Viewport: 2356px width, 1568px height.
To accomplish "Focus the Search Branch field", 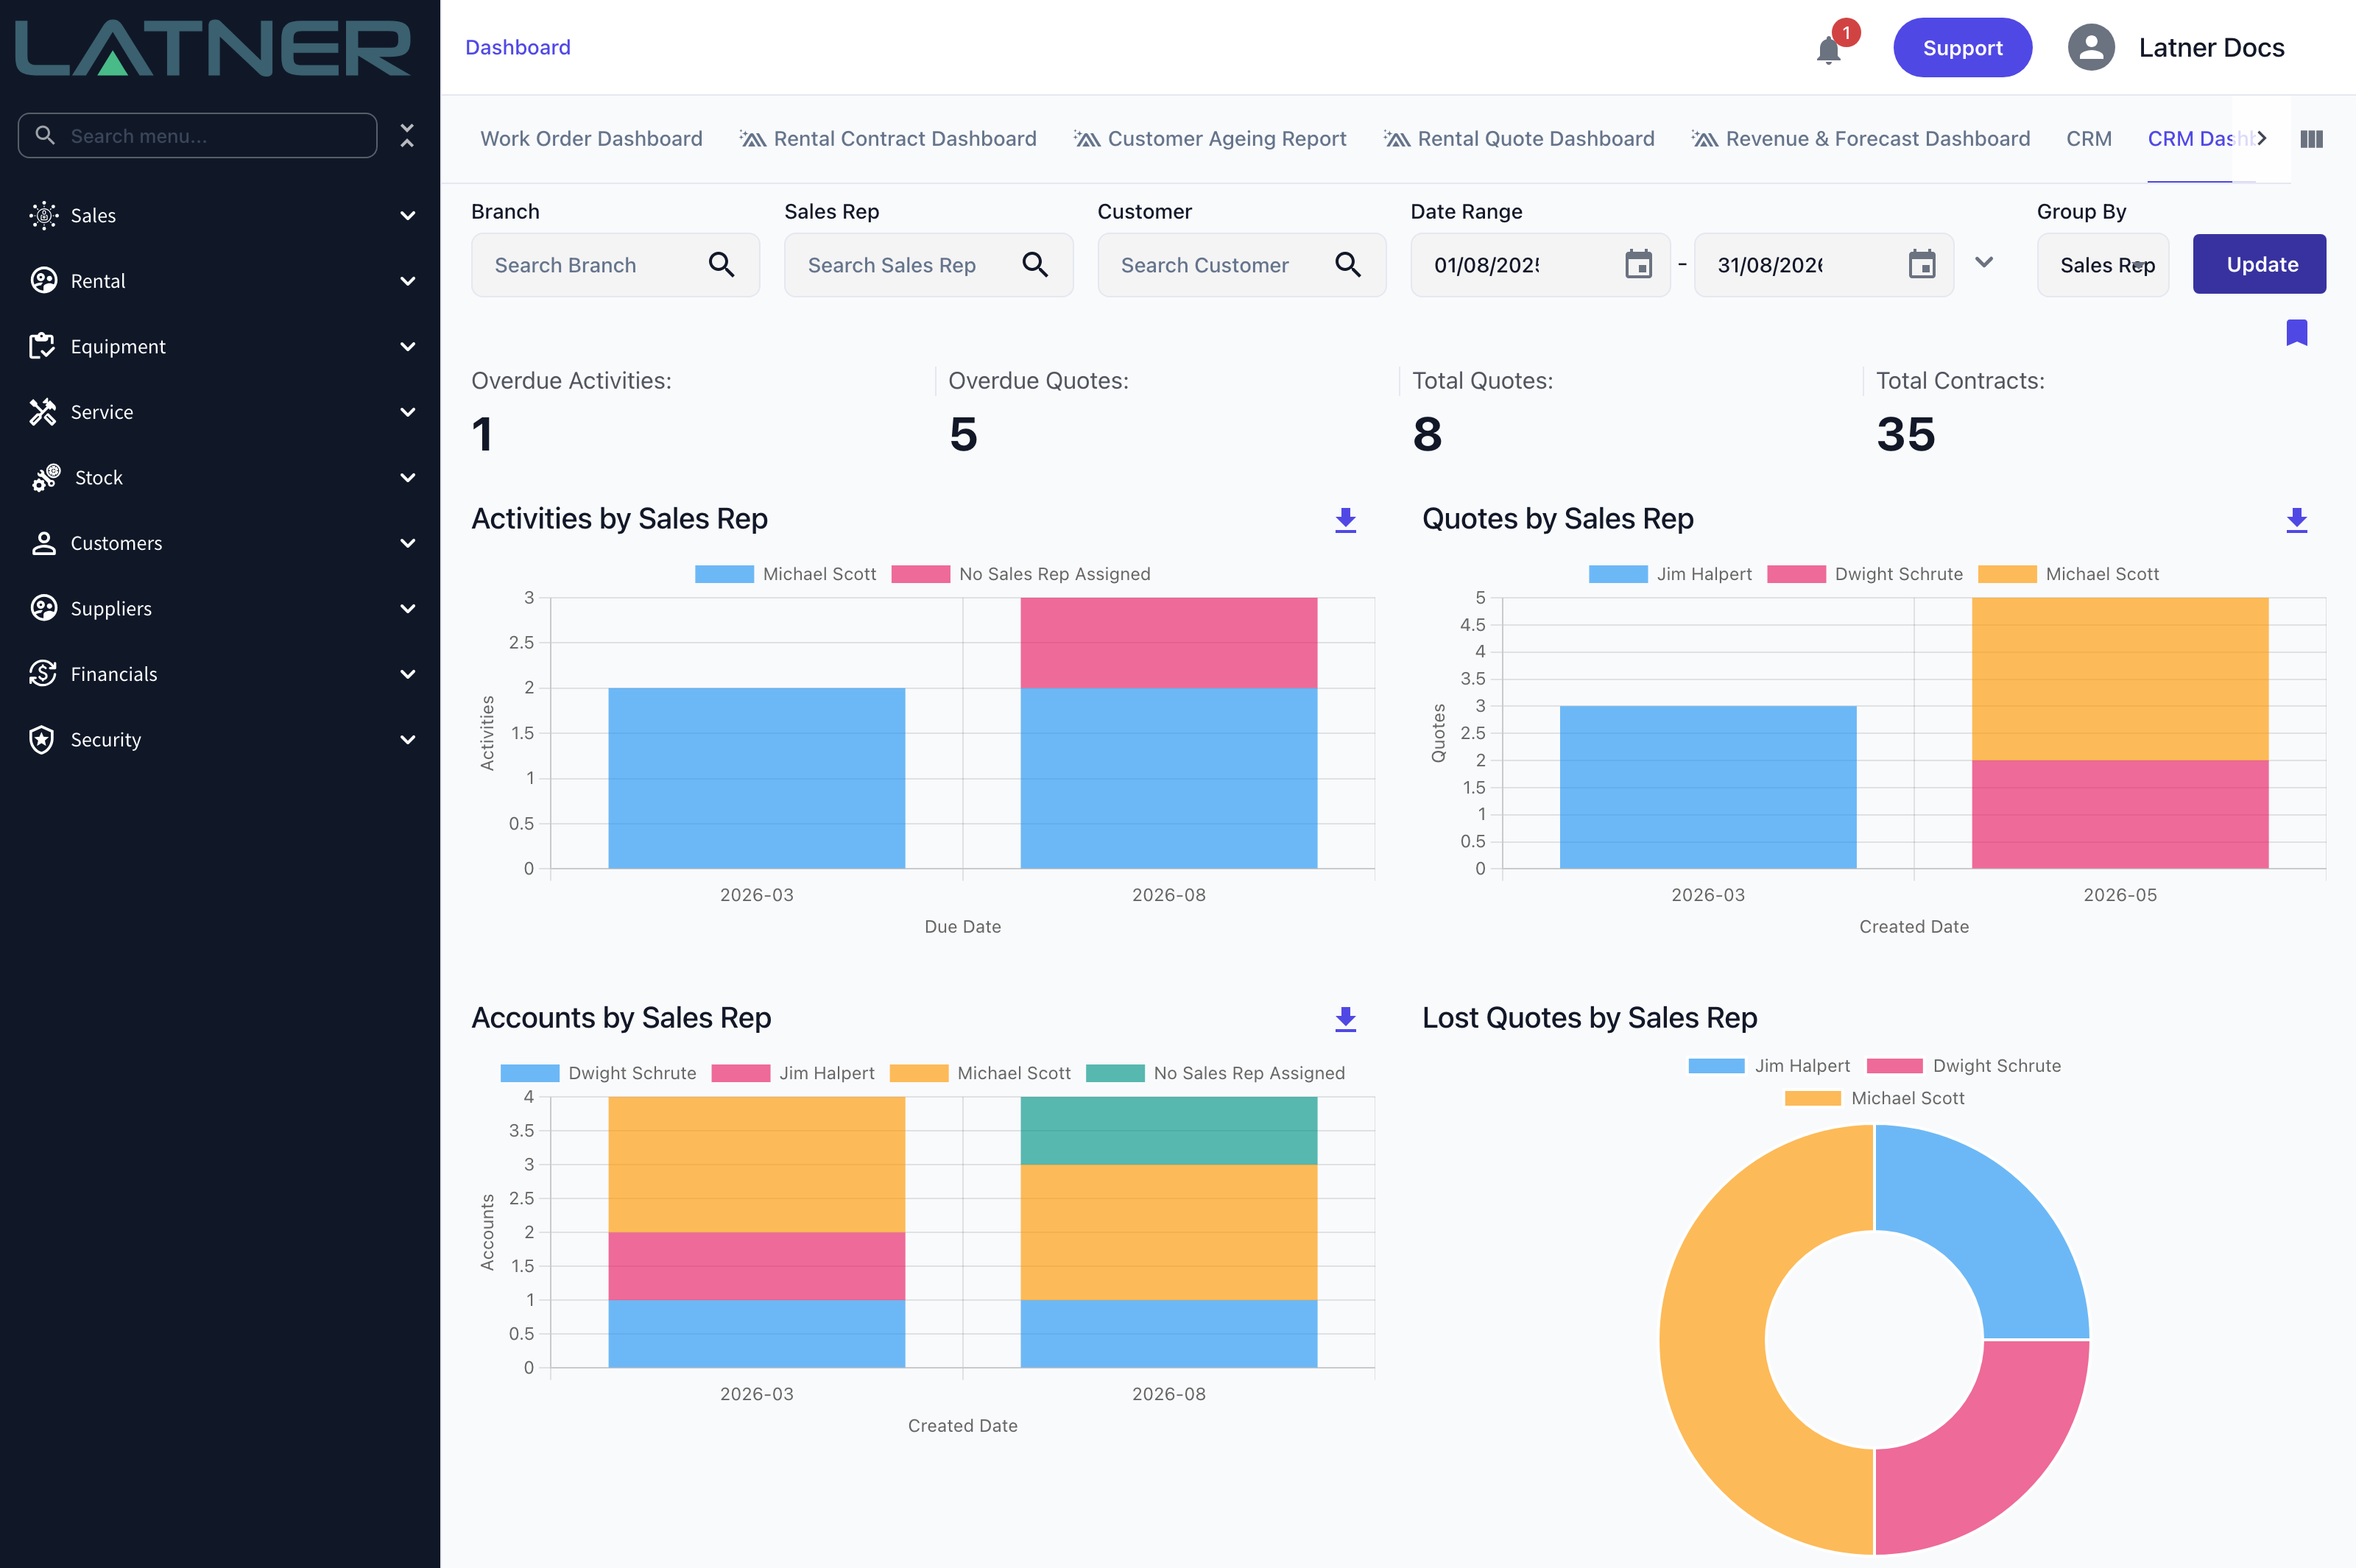I will point(615,265).
